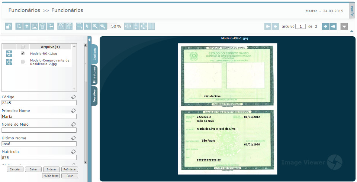Clear the Código field with eraser icon
The height and width of the screenshot is (182, 357).
coord(74,97)
